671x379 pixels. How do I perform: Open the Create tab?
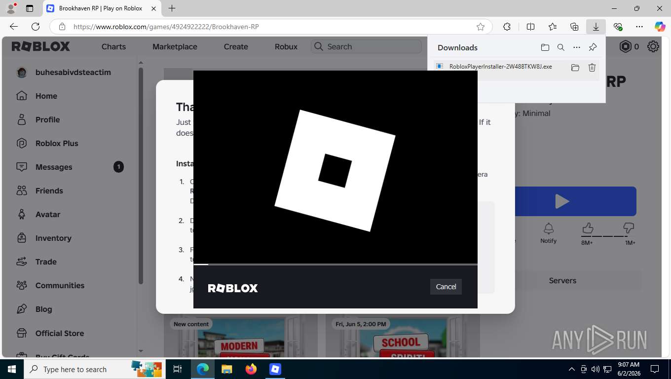click(x=236, y=46)
